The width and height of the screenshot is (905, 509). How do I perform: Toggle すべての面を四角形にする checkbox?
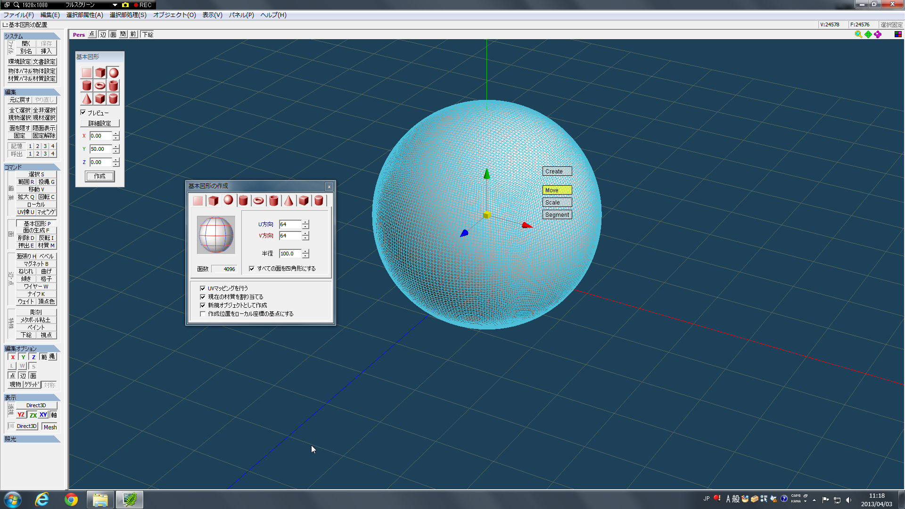coord(252,269)
